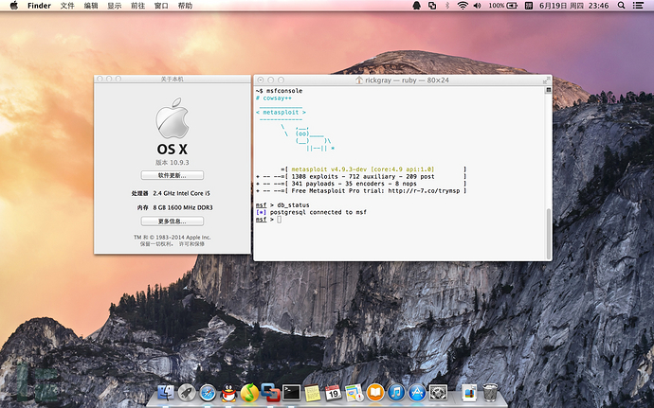Open the Apple menu

click(14, 6)
